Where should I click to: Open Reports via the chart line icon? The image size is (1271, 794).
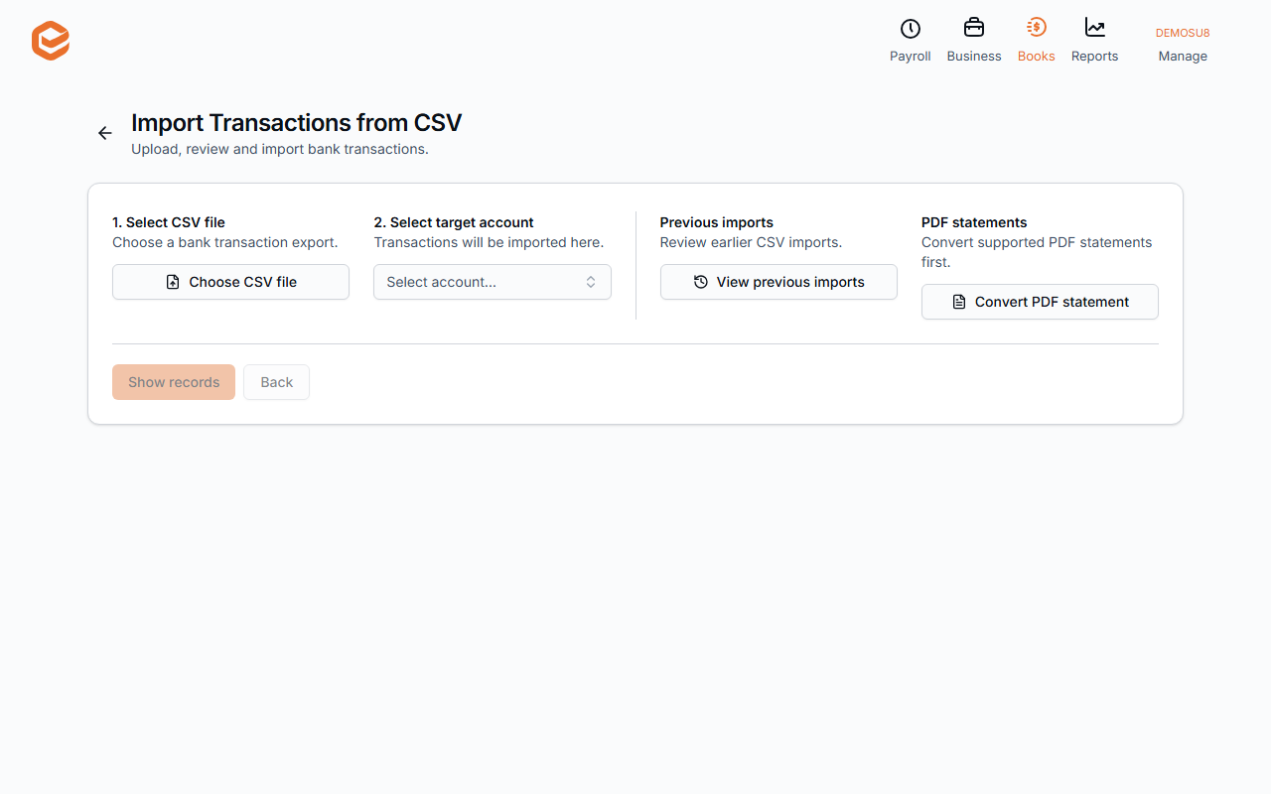1095,28
